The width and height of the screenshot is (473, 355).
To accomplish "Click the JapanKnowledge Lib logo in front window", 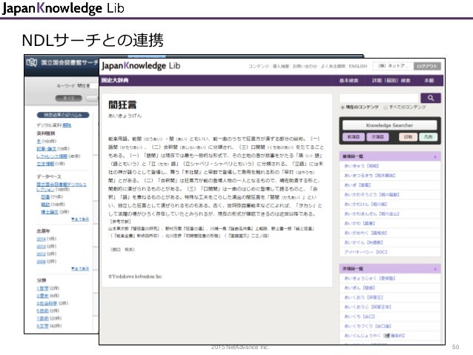I will [x=141, y=66].
